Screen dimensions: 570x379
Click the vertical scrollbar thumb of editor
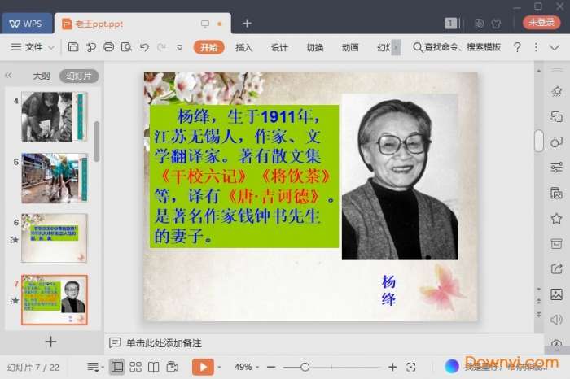(539, 141)
